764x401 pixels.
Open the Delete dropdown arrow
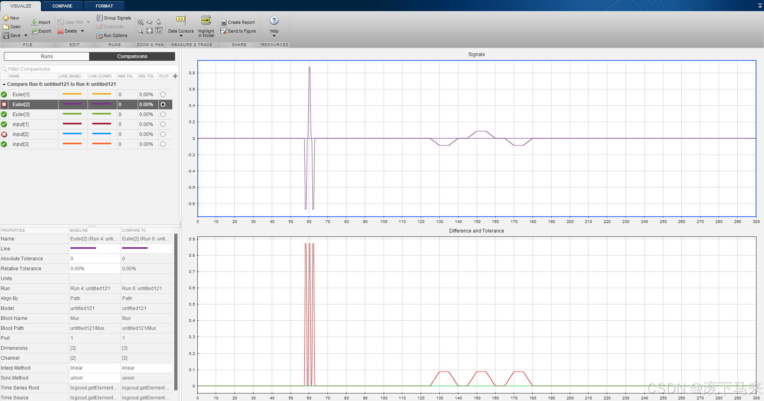[82, 31]
